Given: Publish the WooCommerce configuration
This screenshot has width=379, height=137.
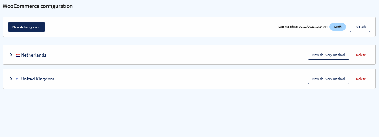Looking at the screenshot, I should (360, 27).
